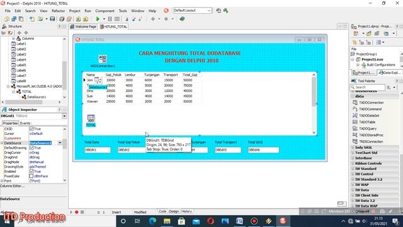The height and width of the screenshot is (227, 403).
Task: Toggle the Ctl3D True checkbox
Action: [x=31, y=129]
